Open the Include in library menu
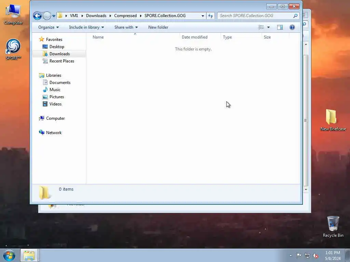This screenshot has width=350, height=262. point(86,27)
